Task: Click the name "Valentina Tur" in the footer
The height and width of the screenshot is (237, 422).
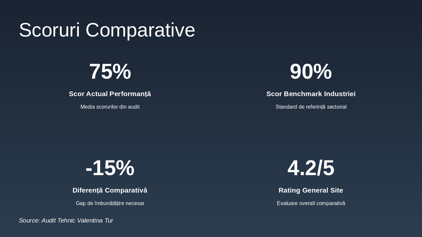Action: coord(95,221)
